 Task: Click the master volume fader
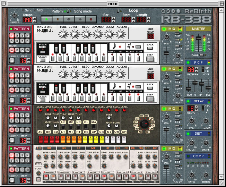199,38
